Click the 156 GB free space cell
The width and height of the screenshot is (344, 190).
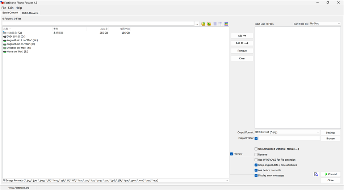126,33
